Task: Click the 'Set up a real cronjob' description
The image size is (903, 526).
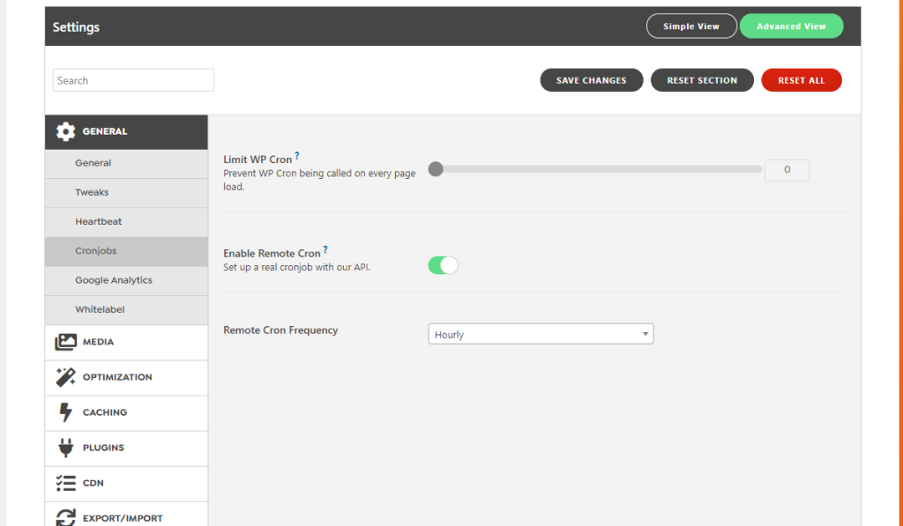Action: coord(296,267)
